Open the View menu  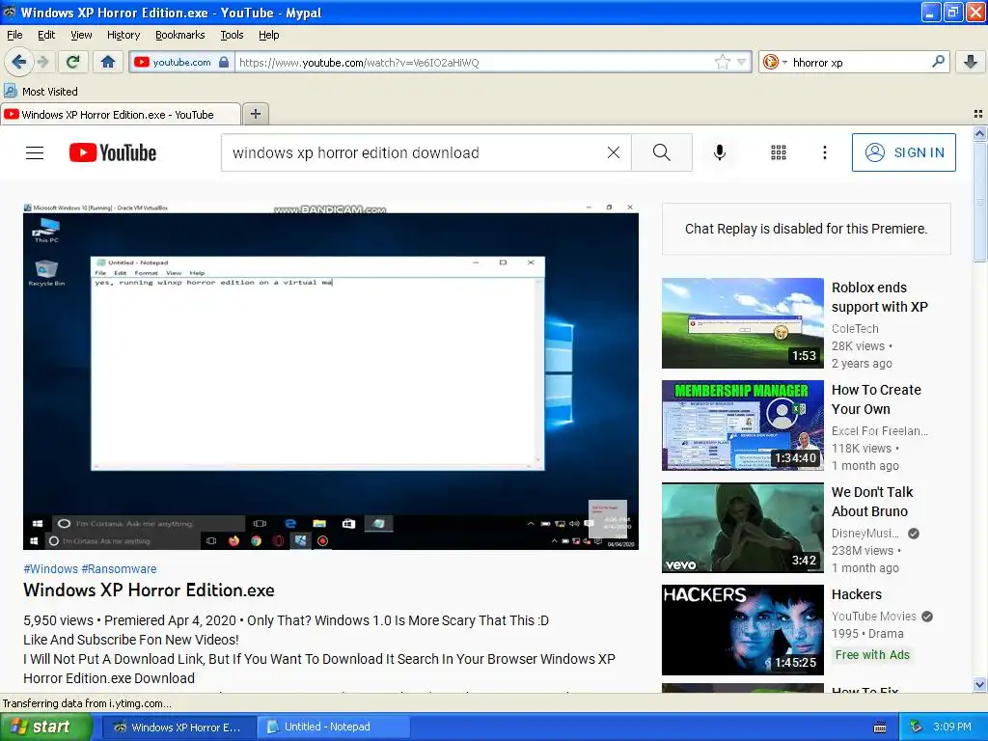pos(81,35)
